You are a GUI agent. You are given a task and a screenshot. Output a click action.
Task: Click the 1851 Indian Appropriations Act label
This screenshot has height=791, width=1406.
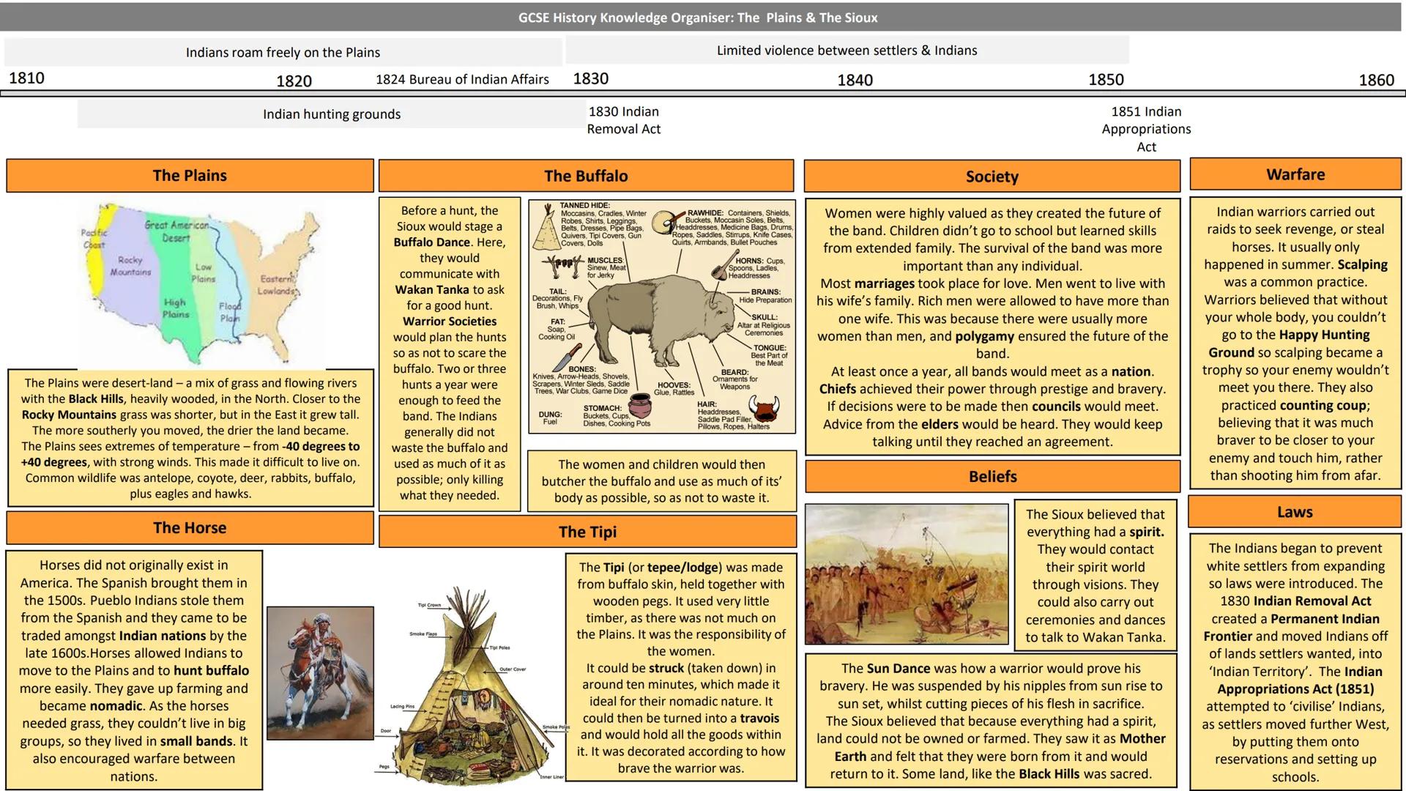point(1146,129)
